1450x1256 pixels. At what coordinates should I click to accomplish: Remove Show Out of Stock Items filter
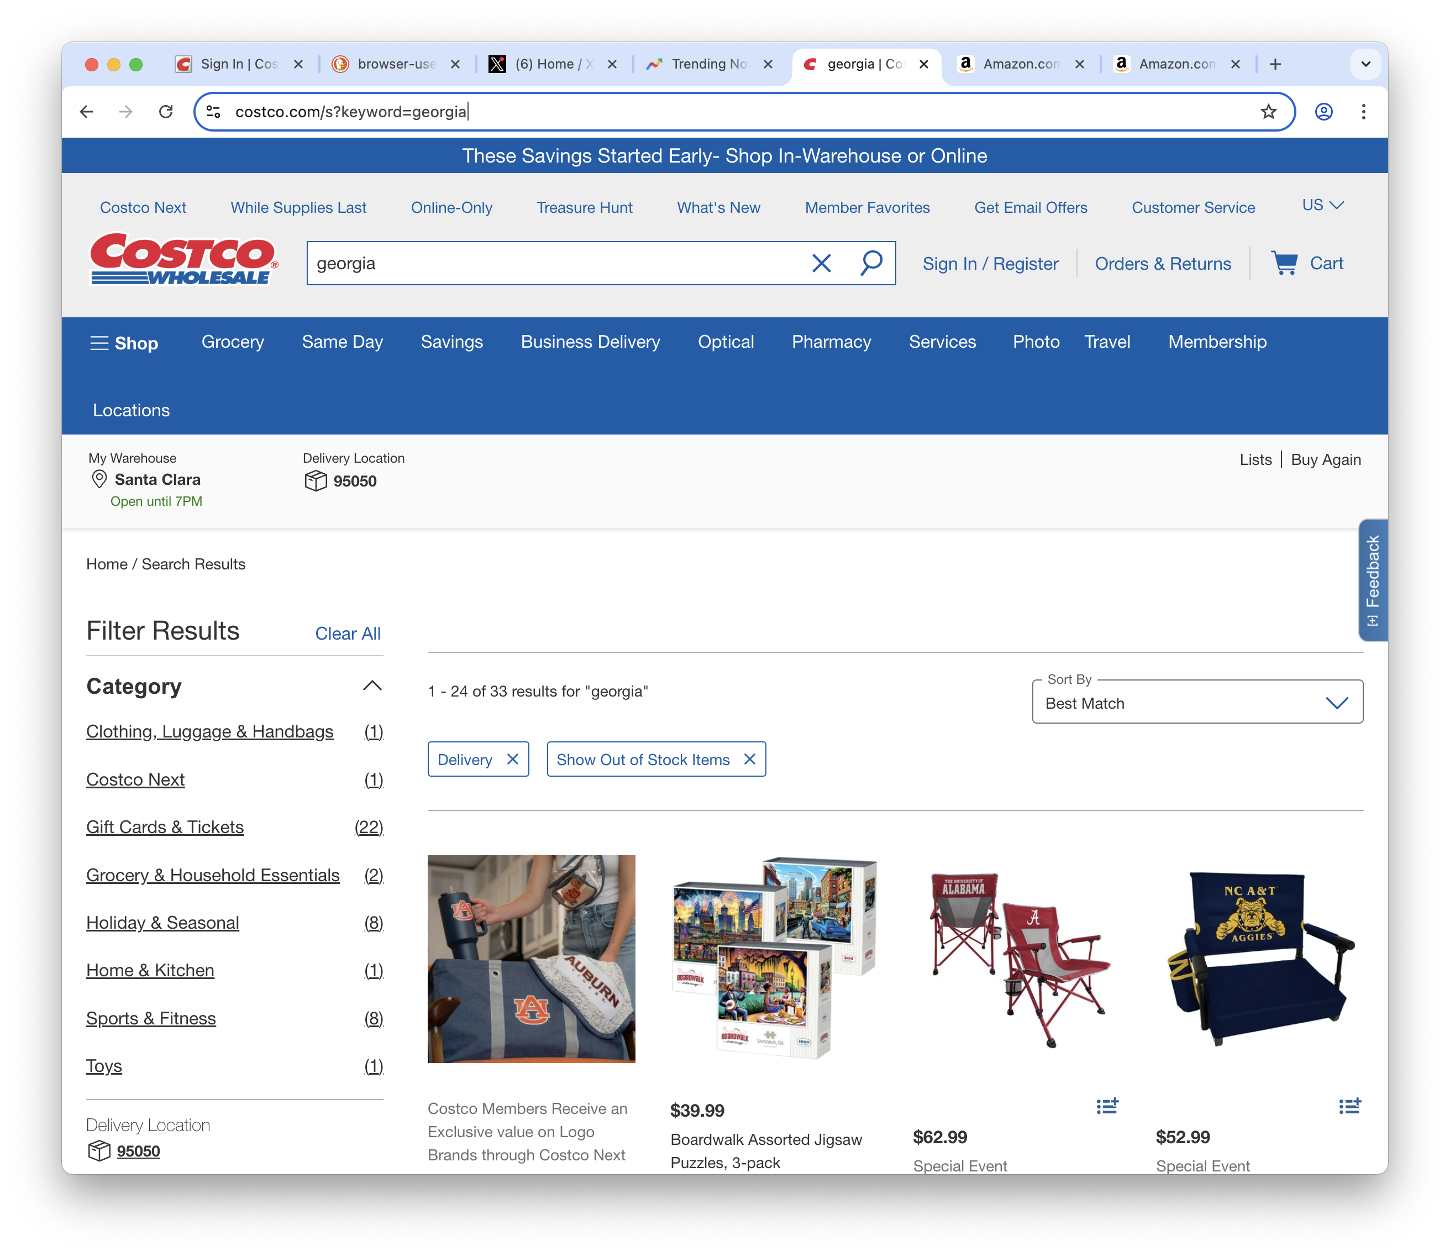click(x=749, y=759)
